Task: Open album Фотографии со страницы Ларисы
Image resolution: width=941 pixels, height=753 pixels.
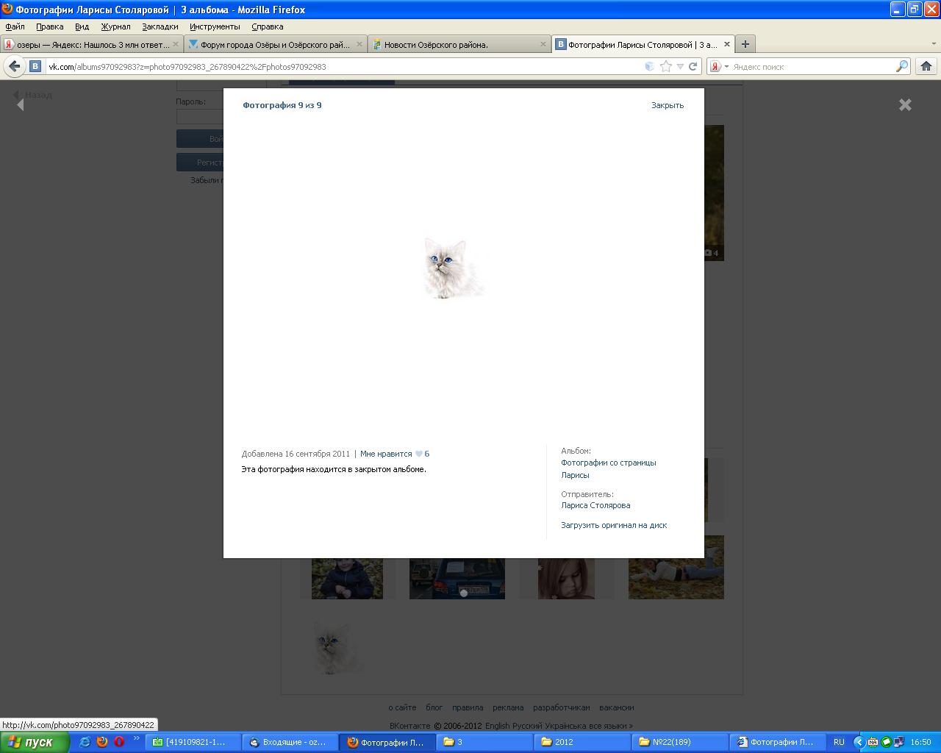Action: [609, 468]
